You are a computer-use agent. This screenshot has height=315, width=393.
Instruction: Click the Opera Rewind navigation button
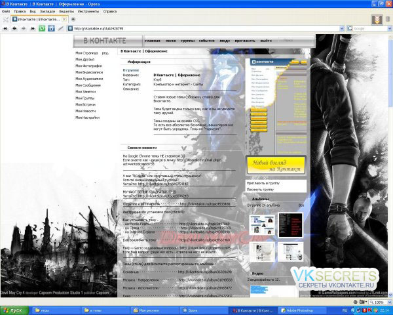[x=5, y=29]
